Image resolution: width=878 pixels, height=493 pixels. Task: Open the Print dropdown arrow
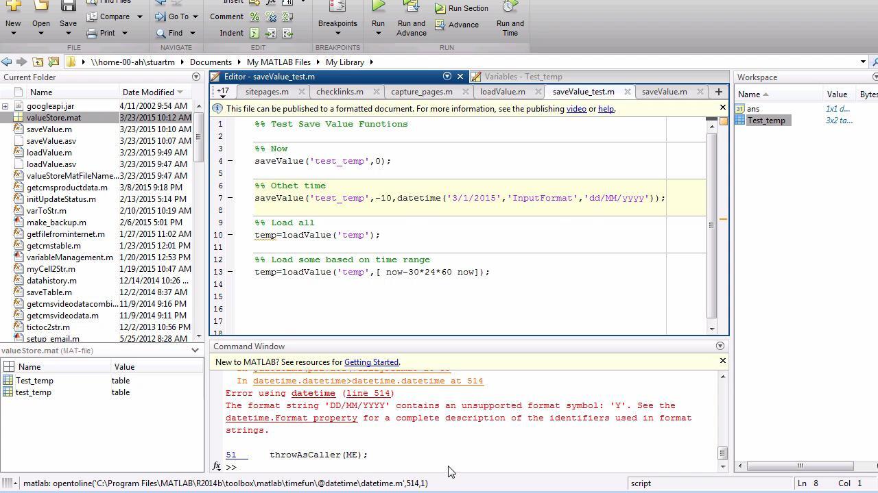124,33
